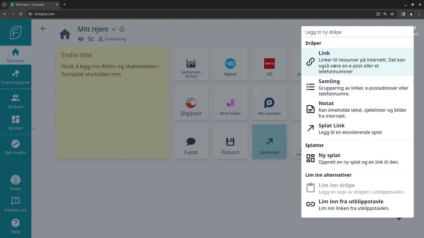Image resolution: width=424 pixels, height=238 pixels.
Task: Toggle mode with Bytt modus
Action: coord(16,147)
